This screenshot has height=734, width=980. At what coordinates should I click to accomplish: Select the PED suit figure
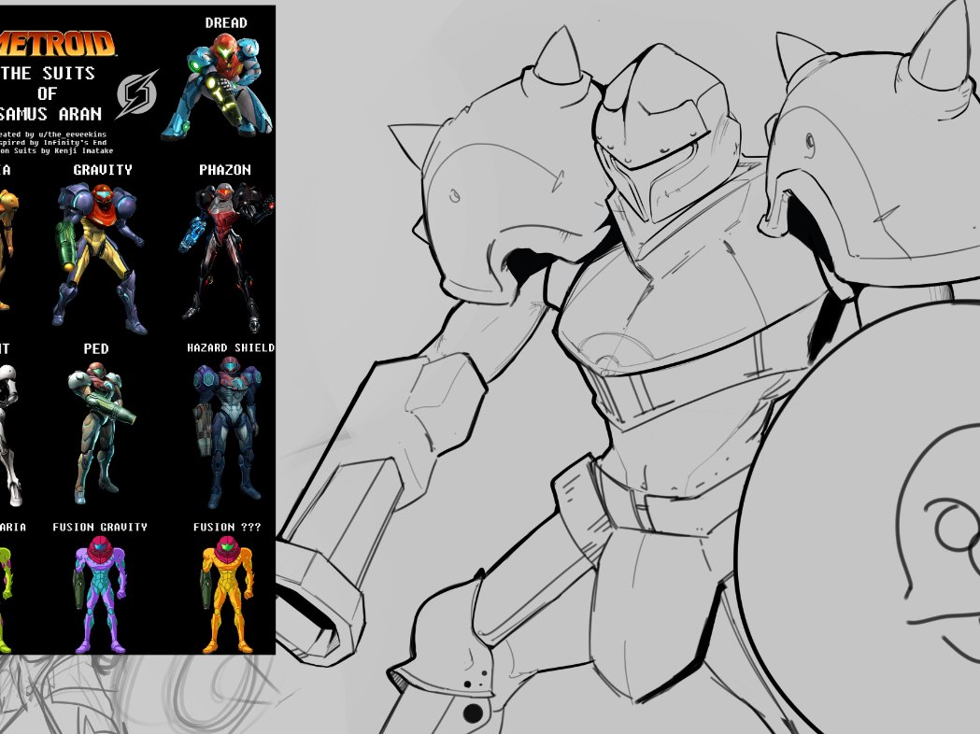pos(101,432)
